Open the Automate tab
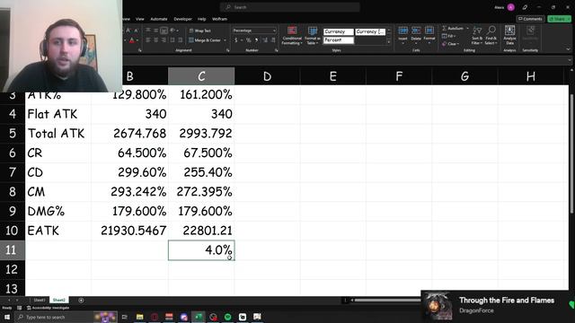 (x=159, y=19)
